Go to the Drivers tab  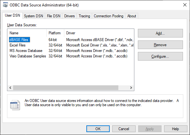point(69,16)
